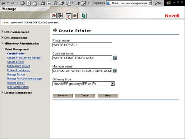This screenshot has width=185, height=139.
Task: Open the browser Search pane
Action: (x=43, y=3)
